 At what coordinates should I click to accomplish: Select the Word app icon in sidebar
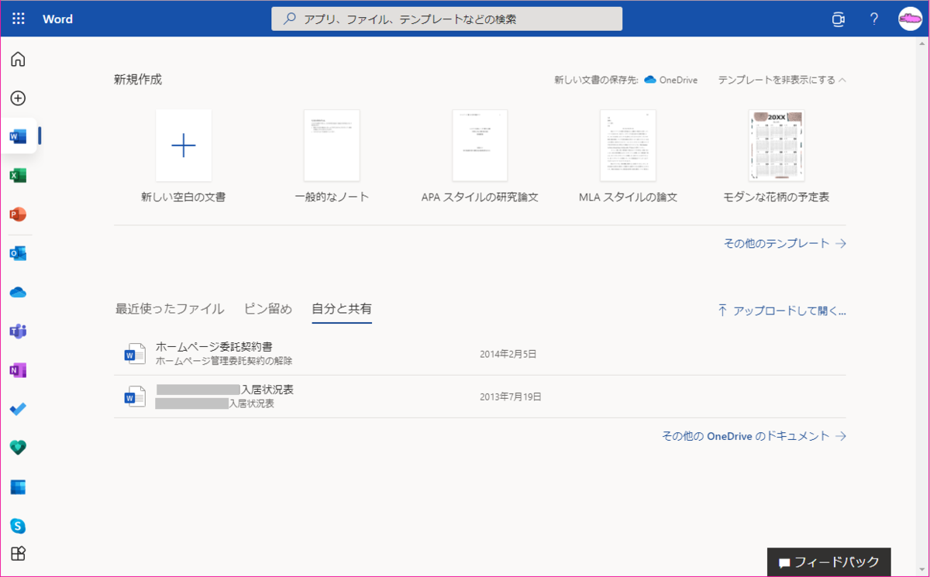(x=18, y=137)
